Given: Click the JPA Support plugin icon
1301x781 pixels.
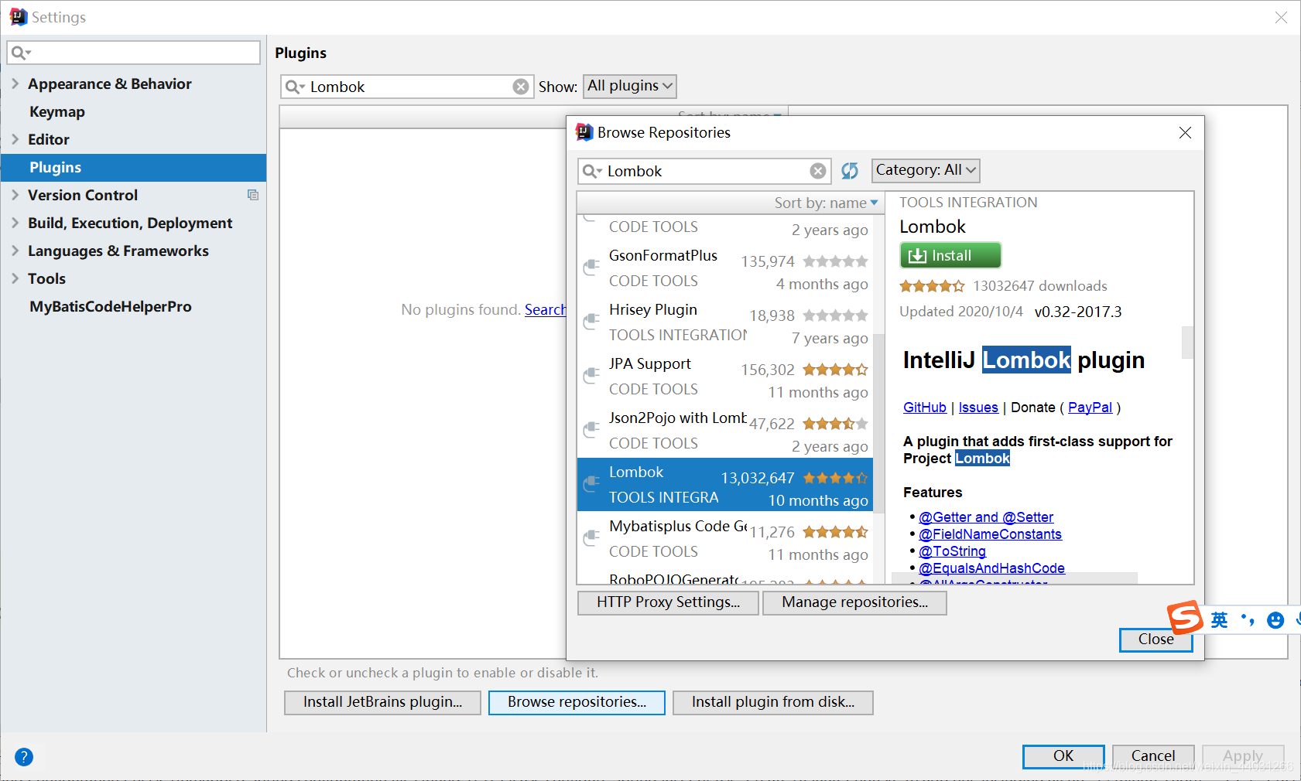Looking at the screenshot, I should [591, 376].
